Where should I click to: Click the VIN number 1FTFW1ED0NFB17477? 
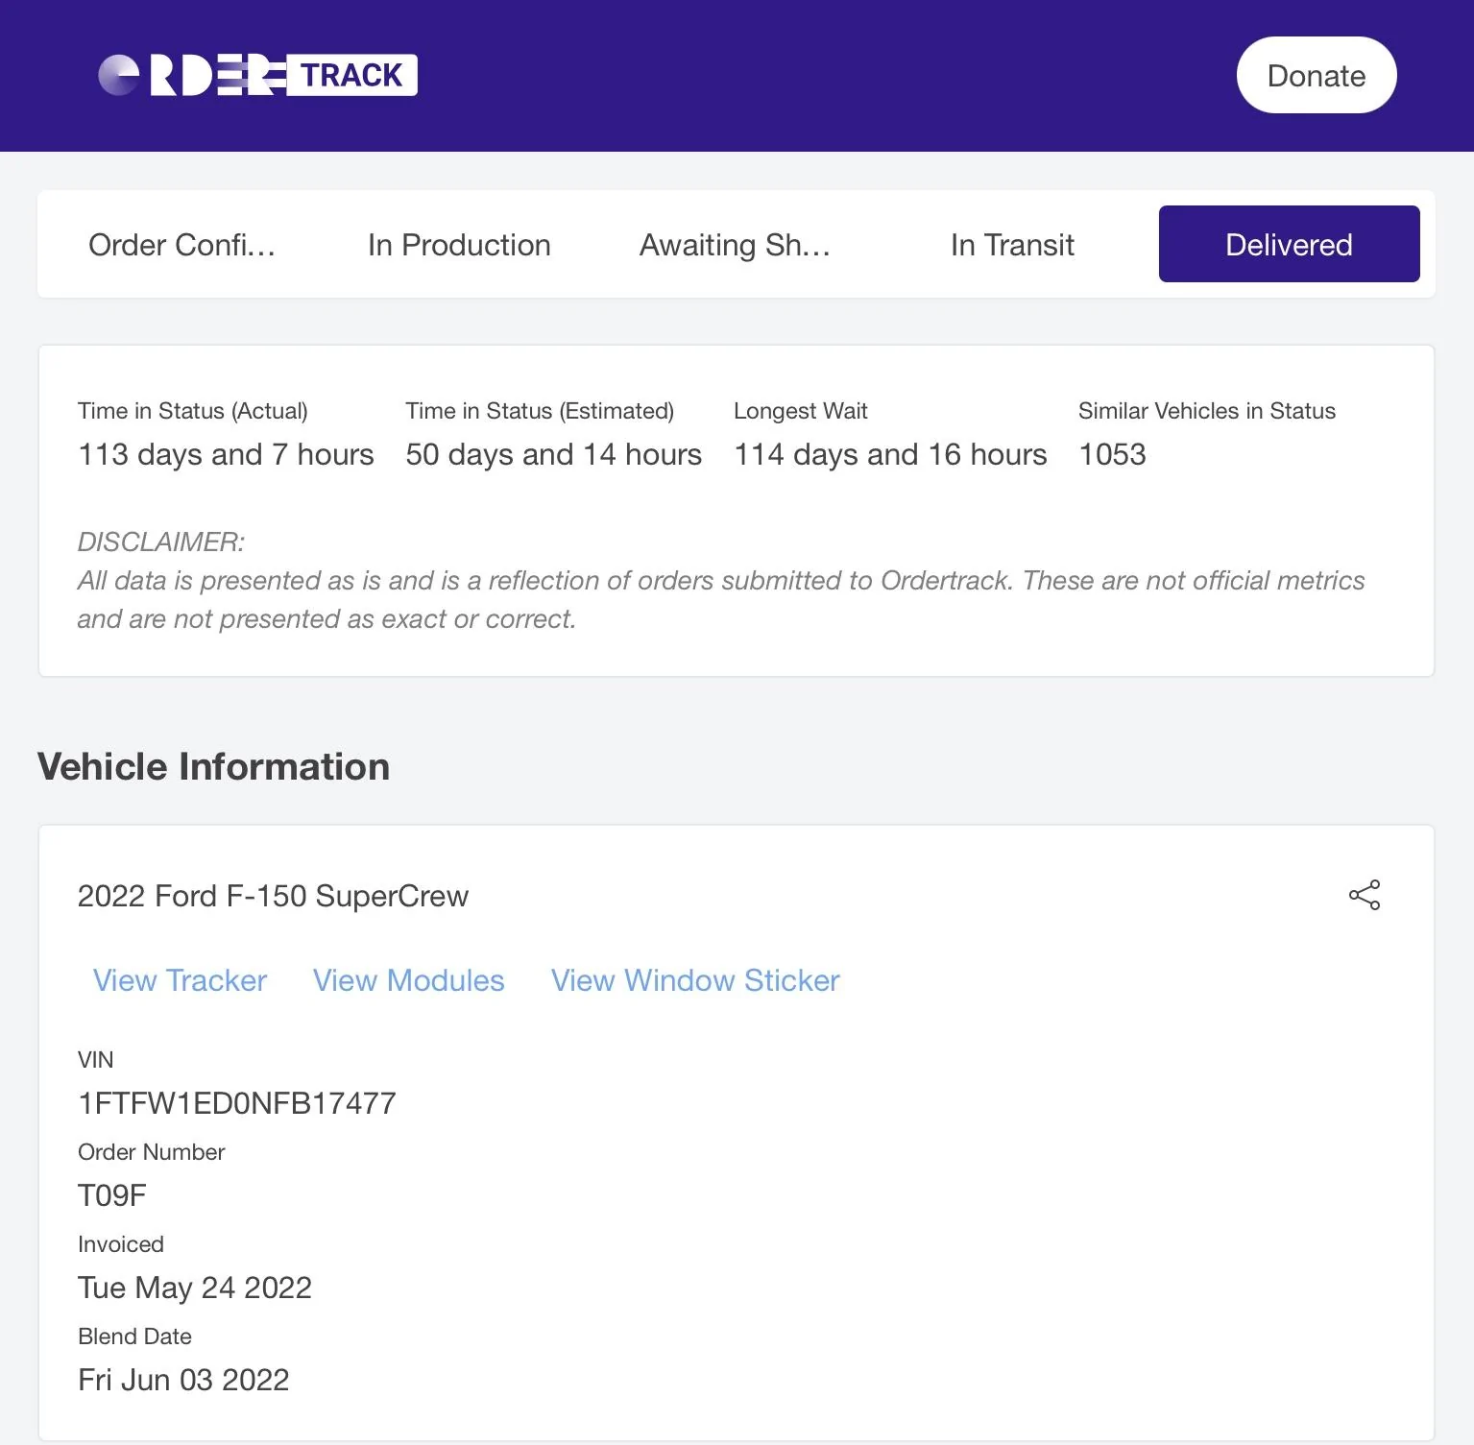(x=236, y=1103)
